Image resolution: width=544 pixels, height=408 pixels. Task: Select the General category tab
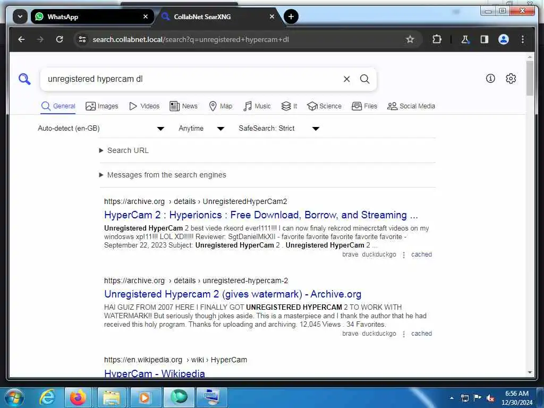coord(58,106)
